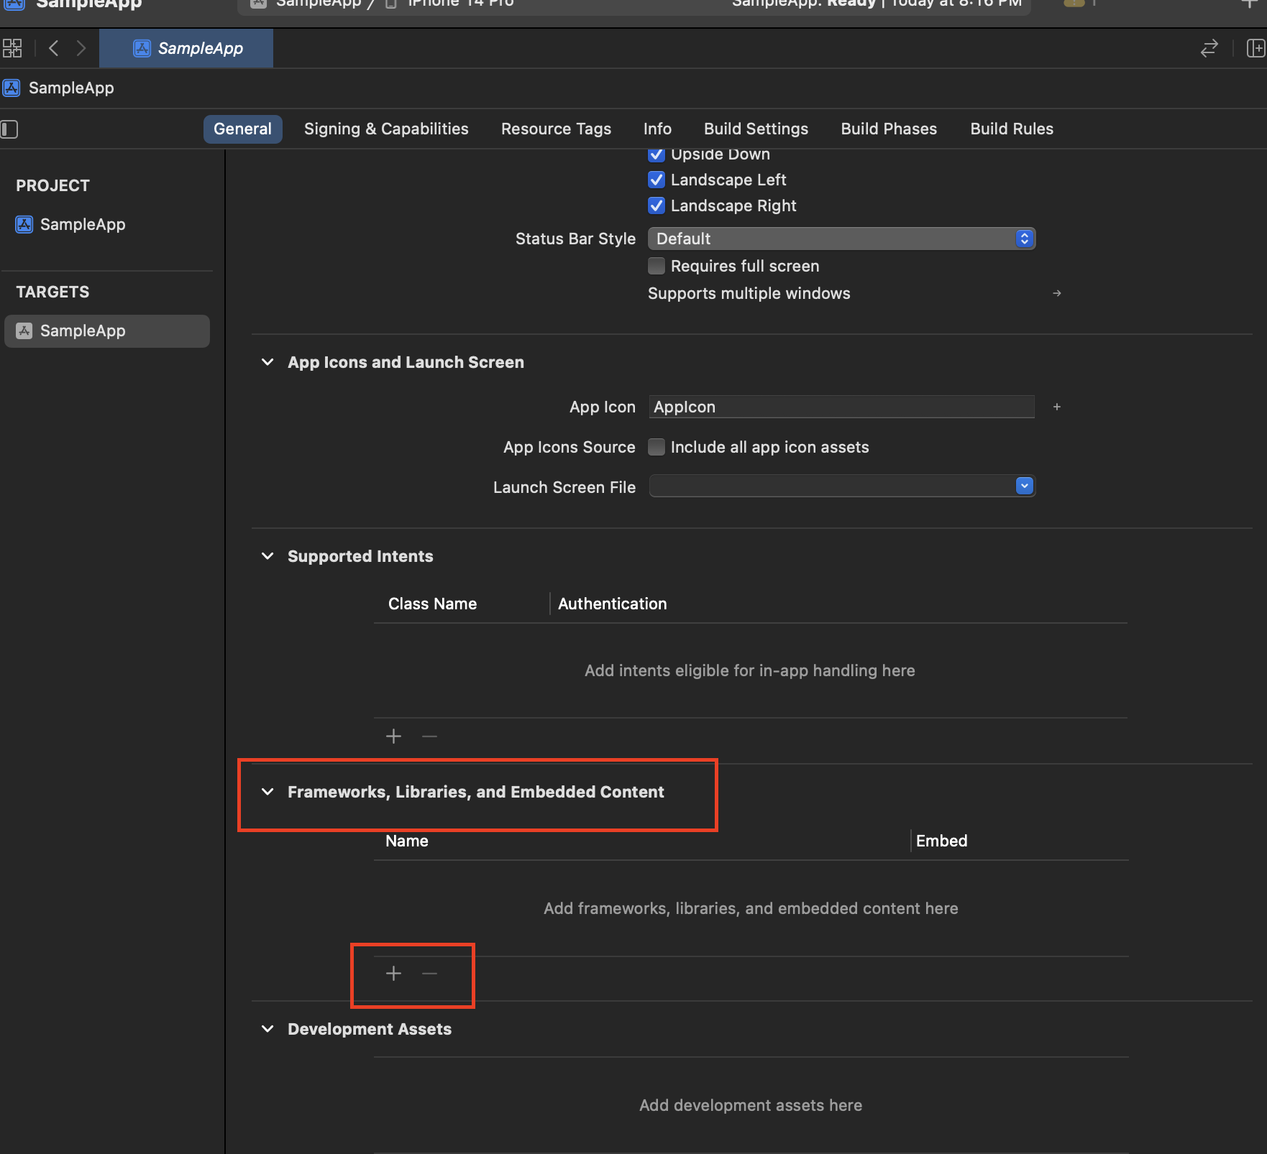This screenshot has width=1267, height=1154.
Task: Add an editor pane on the right
Action: [1255, 48]
